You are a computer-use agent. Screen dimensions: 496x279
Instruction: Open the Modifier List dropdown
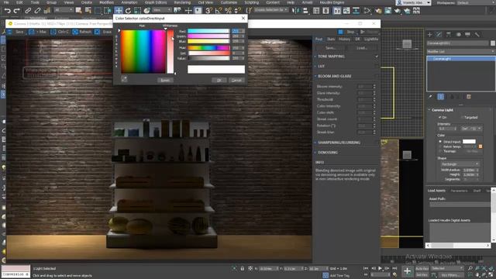pos(460,51)
